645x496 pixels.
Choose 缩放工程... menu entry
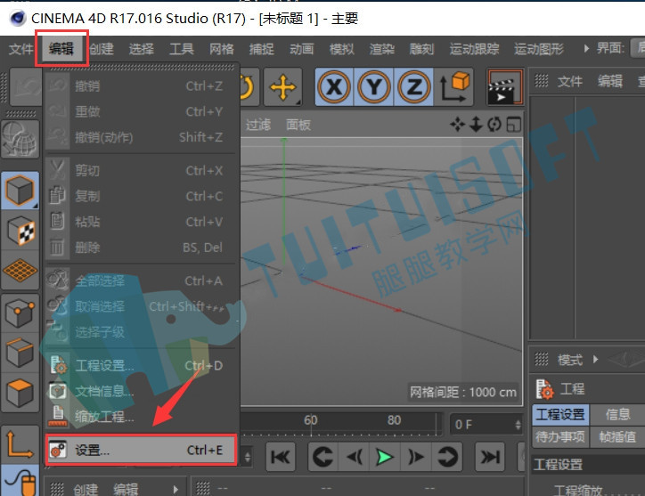141,416
